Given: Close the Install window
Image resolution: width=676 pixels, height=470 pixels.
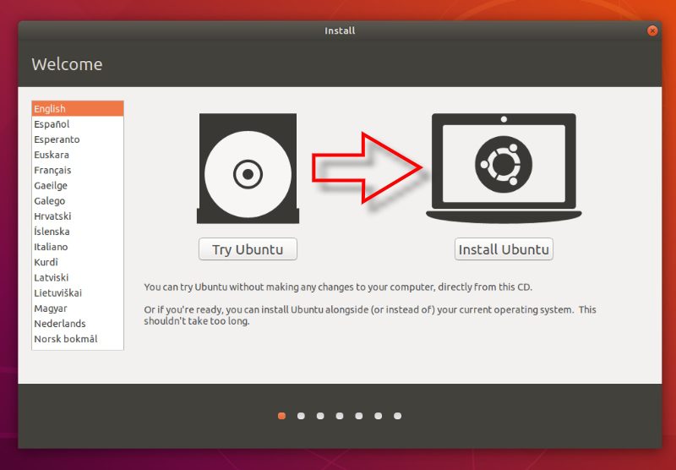Looking at the screenshot, I should click(652, 30).
